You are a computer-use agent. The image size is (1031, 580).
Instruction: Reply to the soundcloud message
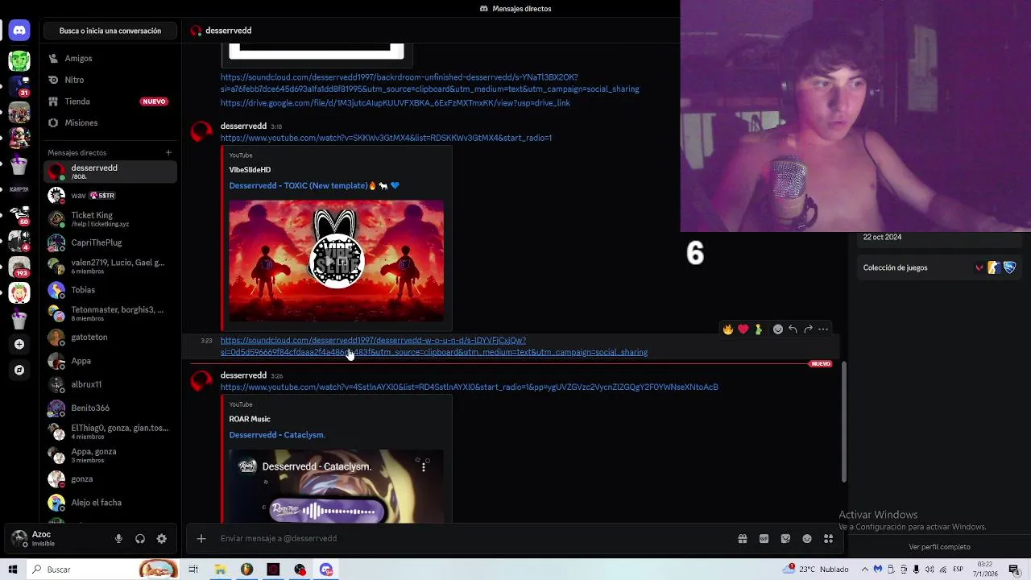point(793,329)
